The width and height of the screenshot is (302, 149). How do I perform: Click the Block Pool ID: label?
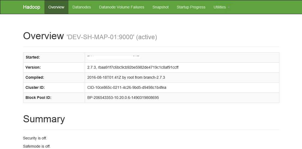[x=38, y=98]
